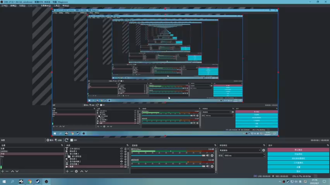This screenshot has width=330, height=185.
Task: Remove selected source with minus icon
Action: click(x=72, y=171)
